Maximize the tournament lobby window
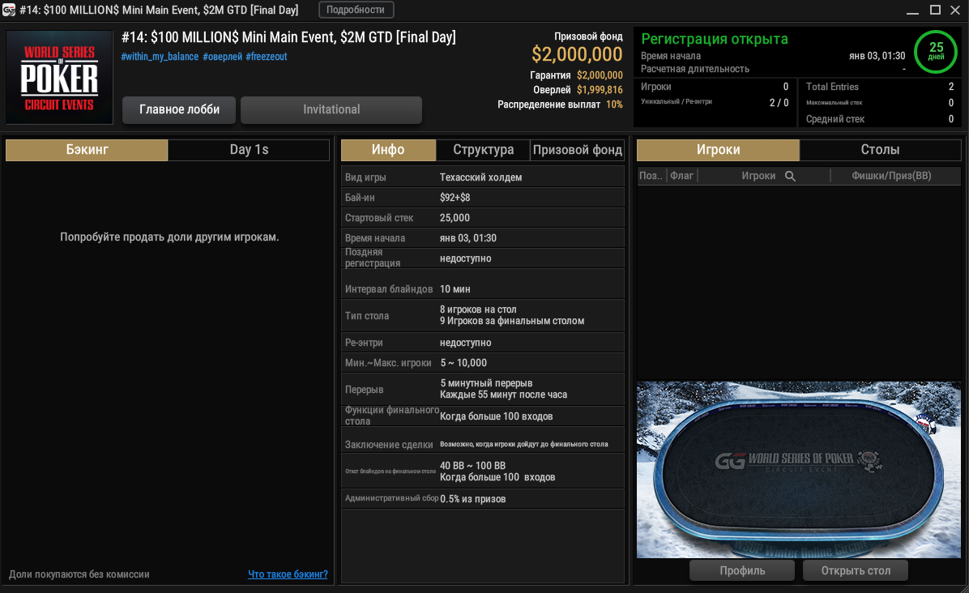 935,10
